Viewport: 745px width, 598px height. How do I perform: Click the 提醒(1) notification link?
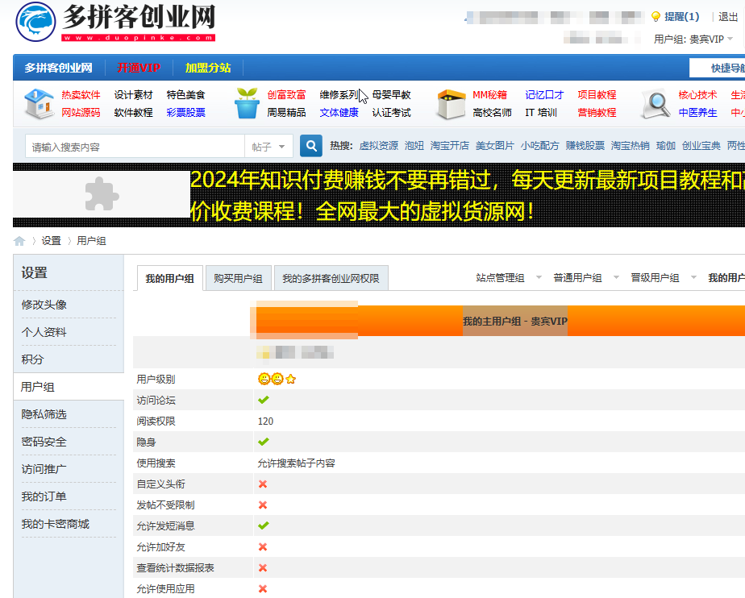pos(682,17)
